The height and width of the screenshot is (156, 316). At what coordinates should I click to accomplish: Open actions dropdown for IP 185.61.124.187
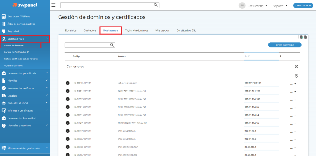click(x=293, y=92)
